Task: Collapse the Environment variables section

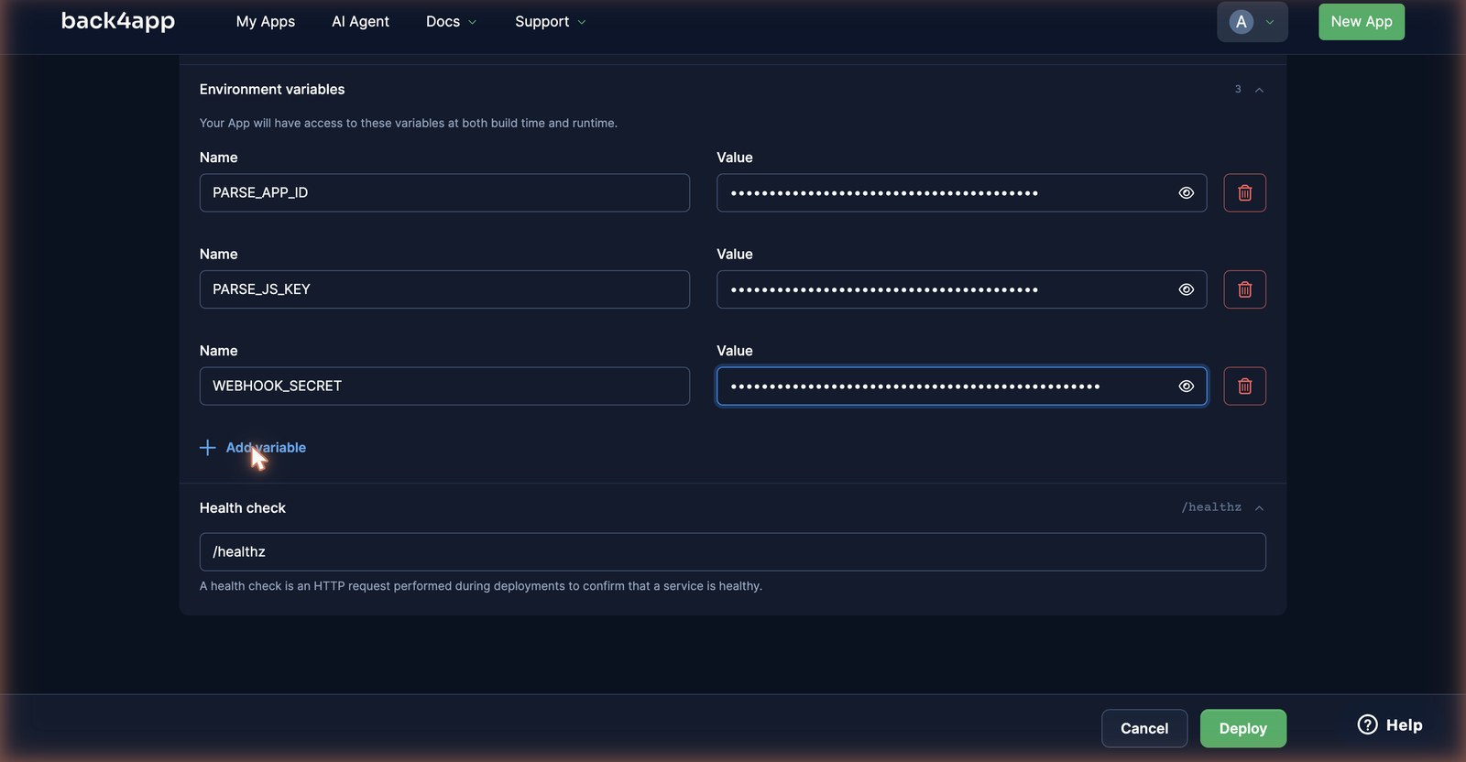Action: 1259,90
